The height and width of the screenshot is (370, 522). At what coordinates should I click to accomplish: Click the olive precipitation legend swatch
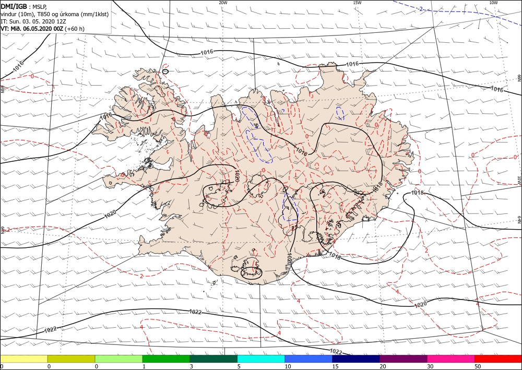click(x=71, y=359)
